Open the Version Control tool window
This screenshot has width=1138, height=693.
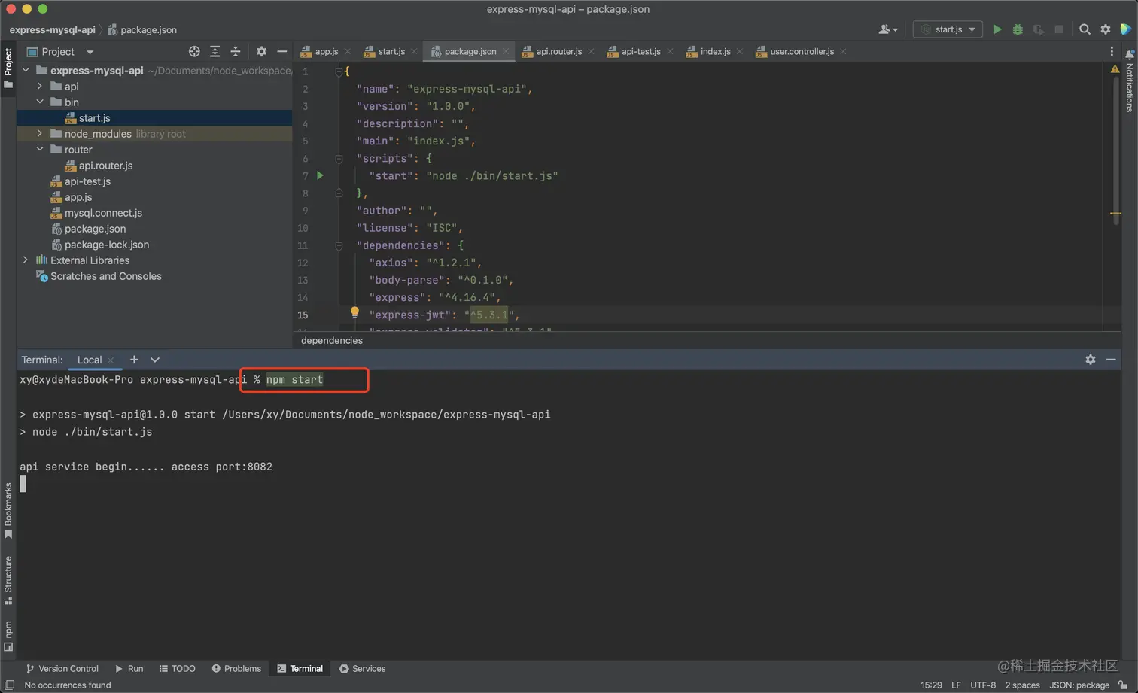coord(62,668)
